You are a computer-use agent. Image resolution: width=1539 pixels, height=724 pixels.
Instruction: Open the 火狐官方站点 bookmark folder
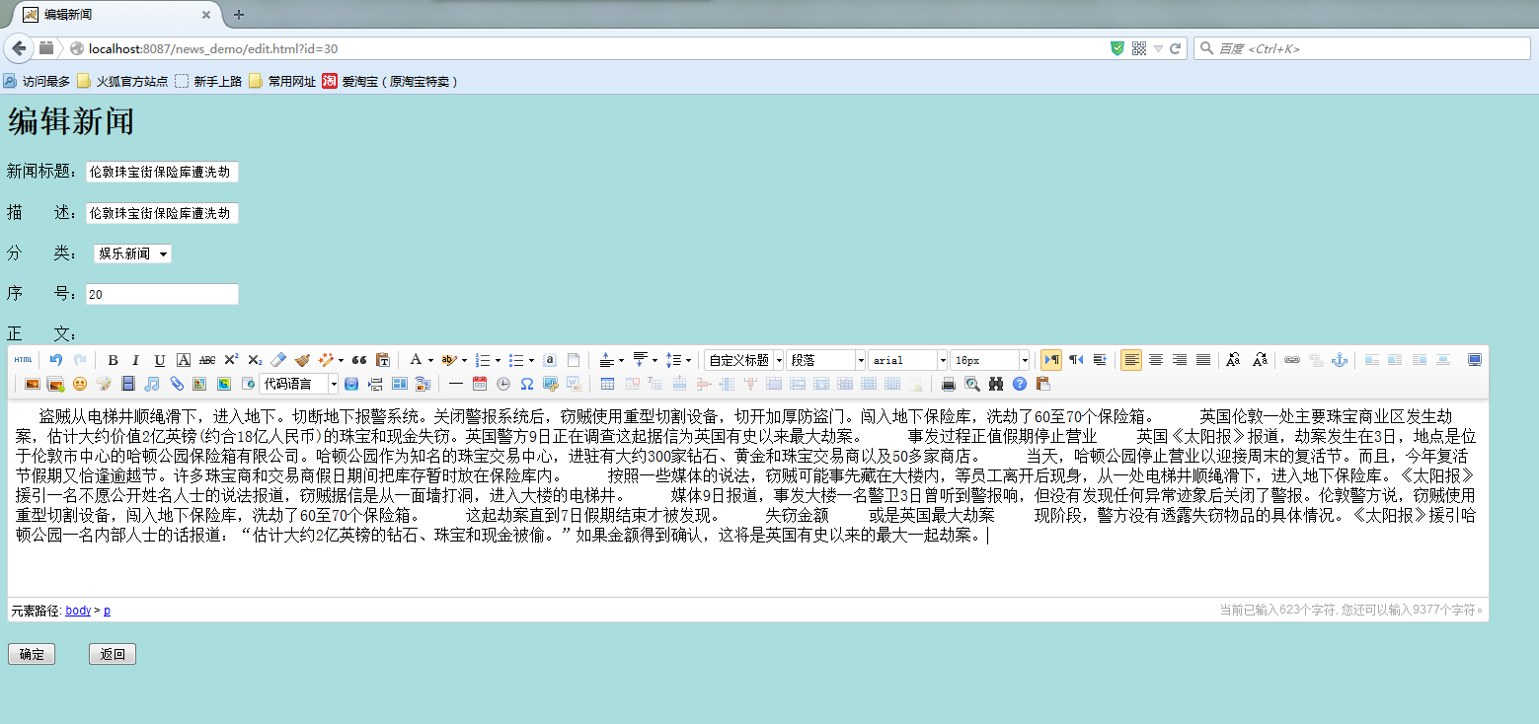122,81
